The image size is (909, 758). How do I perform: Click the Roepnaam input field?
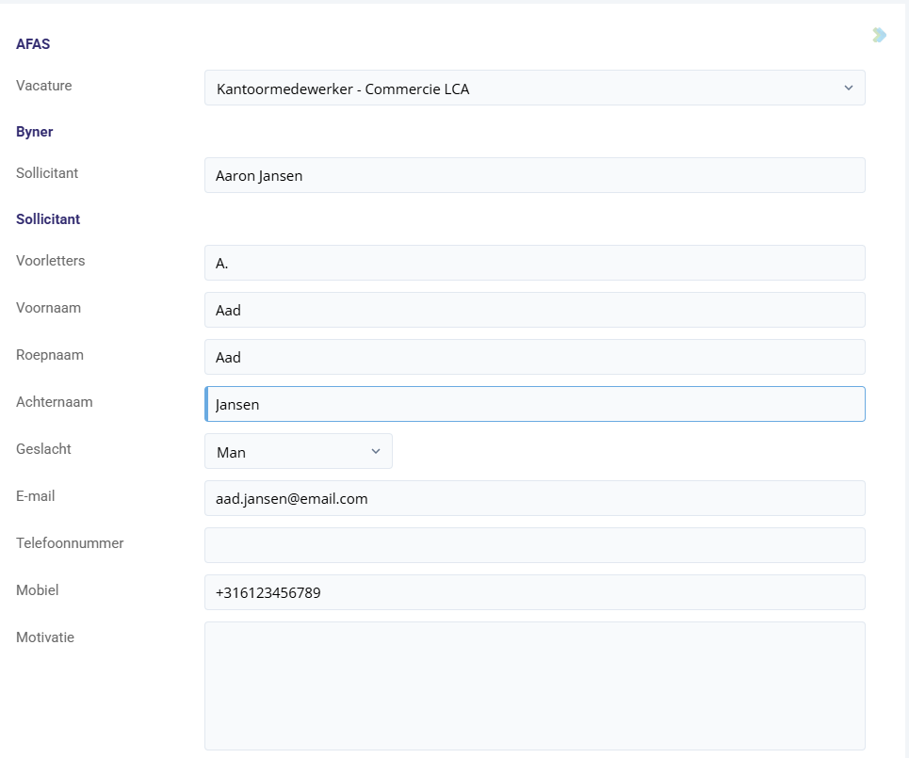coord(534,357)
